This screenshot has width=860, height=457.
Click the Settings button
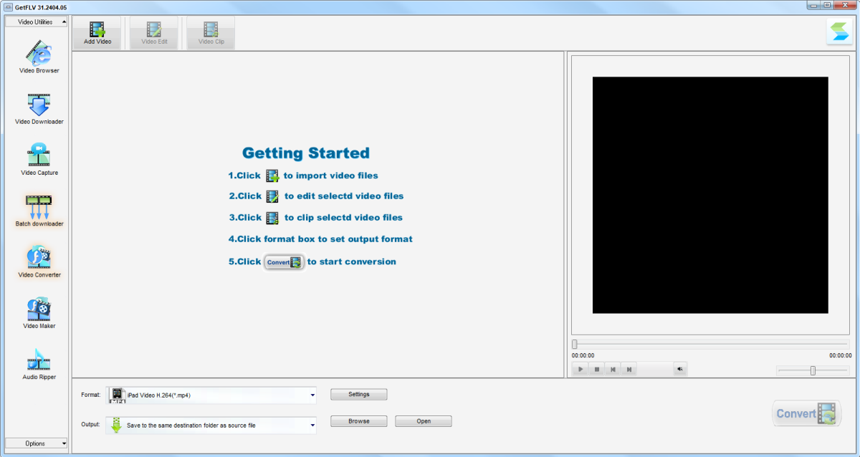[x=358, y=395]
